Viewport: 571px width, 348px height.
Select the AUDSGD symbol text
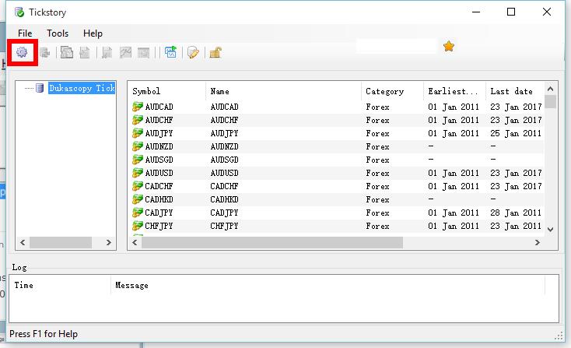159,160
